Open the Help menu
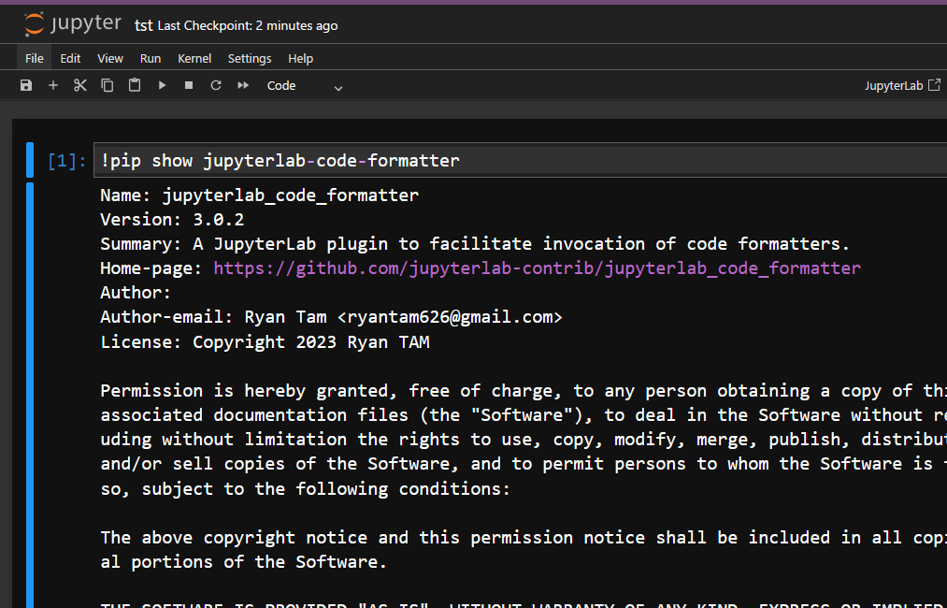 [x=301, y=59]
